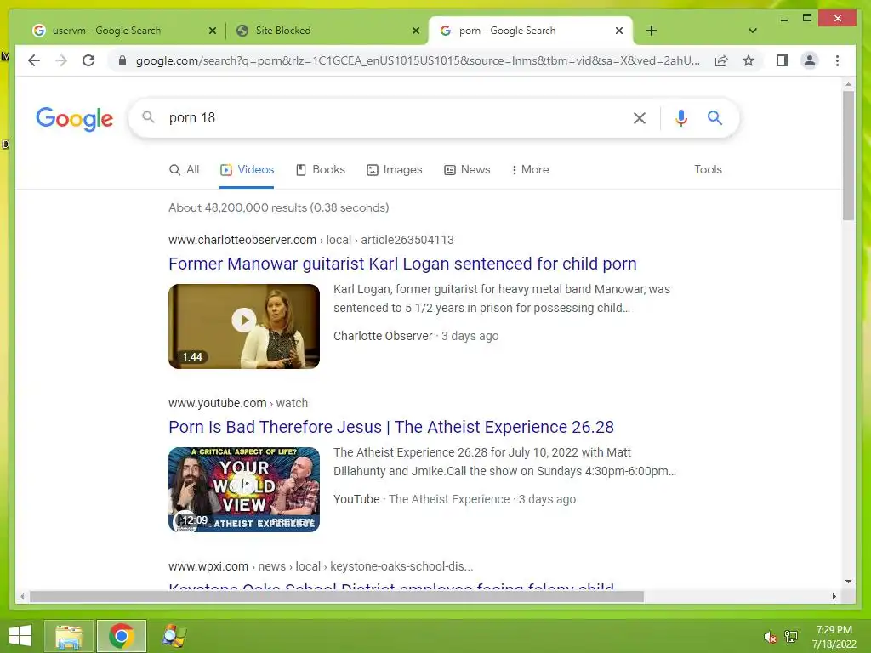This screenshot has height=653, width=871.
Task: Click the horizontal scrollbar right arrow
Action: click(x=834, y=596)
